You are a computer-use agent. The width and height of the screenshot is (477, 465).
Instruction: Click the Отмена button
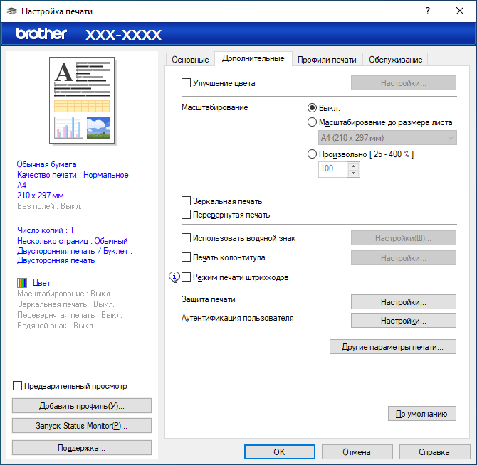(x=357, y=452)
